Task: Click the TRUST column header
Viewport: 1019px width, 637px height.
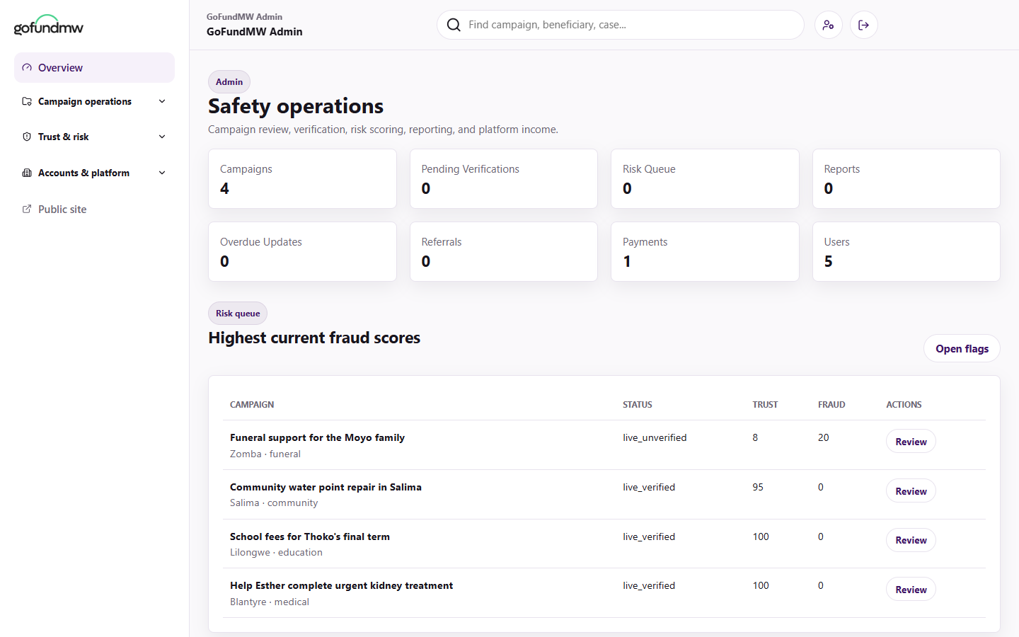Action: [765, 405]
